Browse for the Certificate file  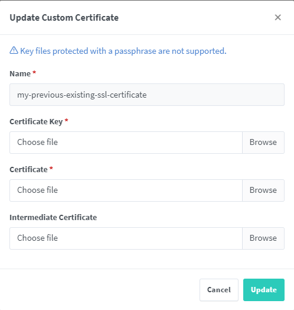263,190
